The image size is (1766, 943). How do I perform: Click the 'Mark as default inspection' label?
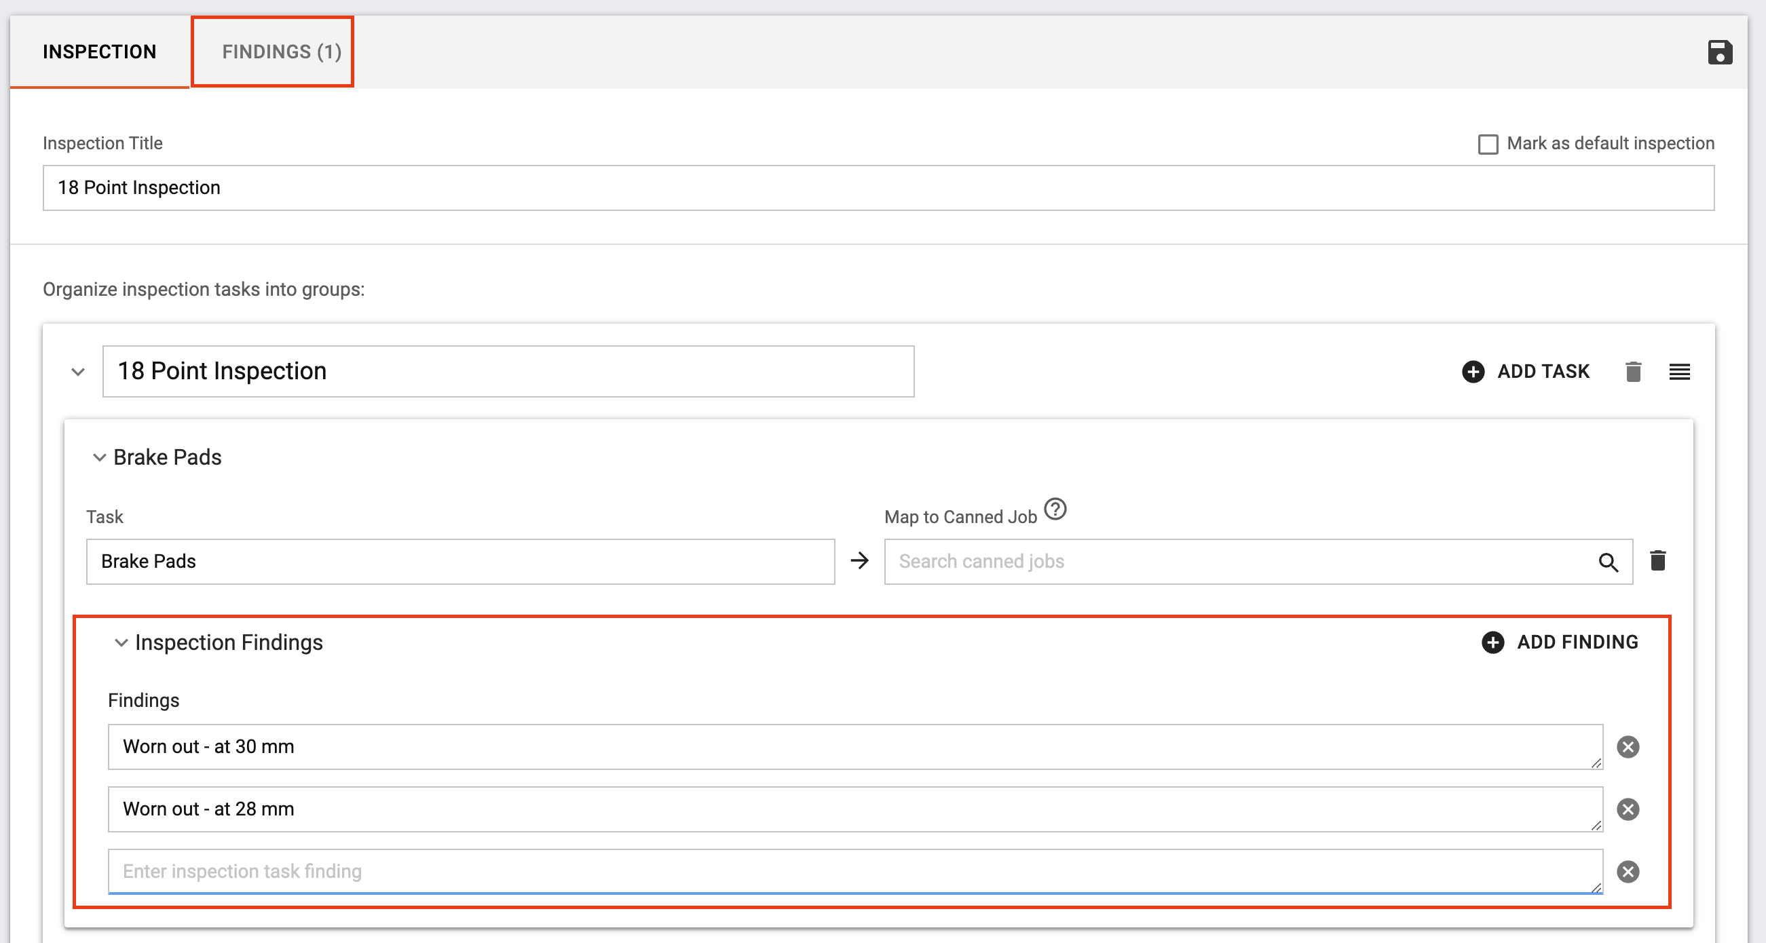[x=1610, y=143]
